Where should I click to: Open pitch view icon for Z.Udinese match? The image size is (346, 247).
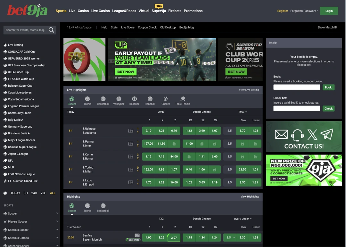131,131
